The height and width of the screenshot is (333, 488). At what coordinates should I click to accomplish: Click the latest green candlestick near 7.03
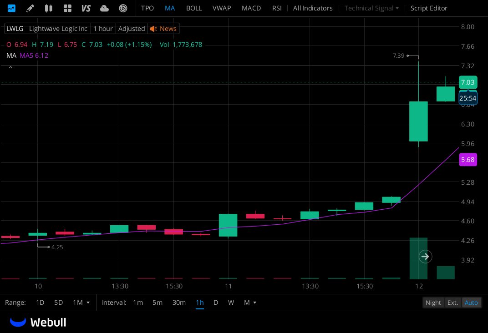[x=446, y=94]
